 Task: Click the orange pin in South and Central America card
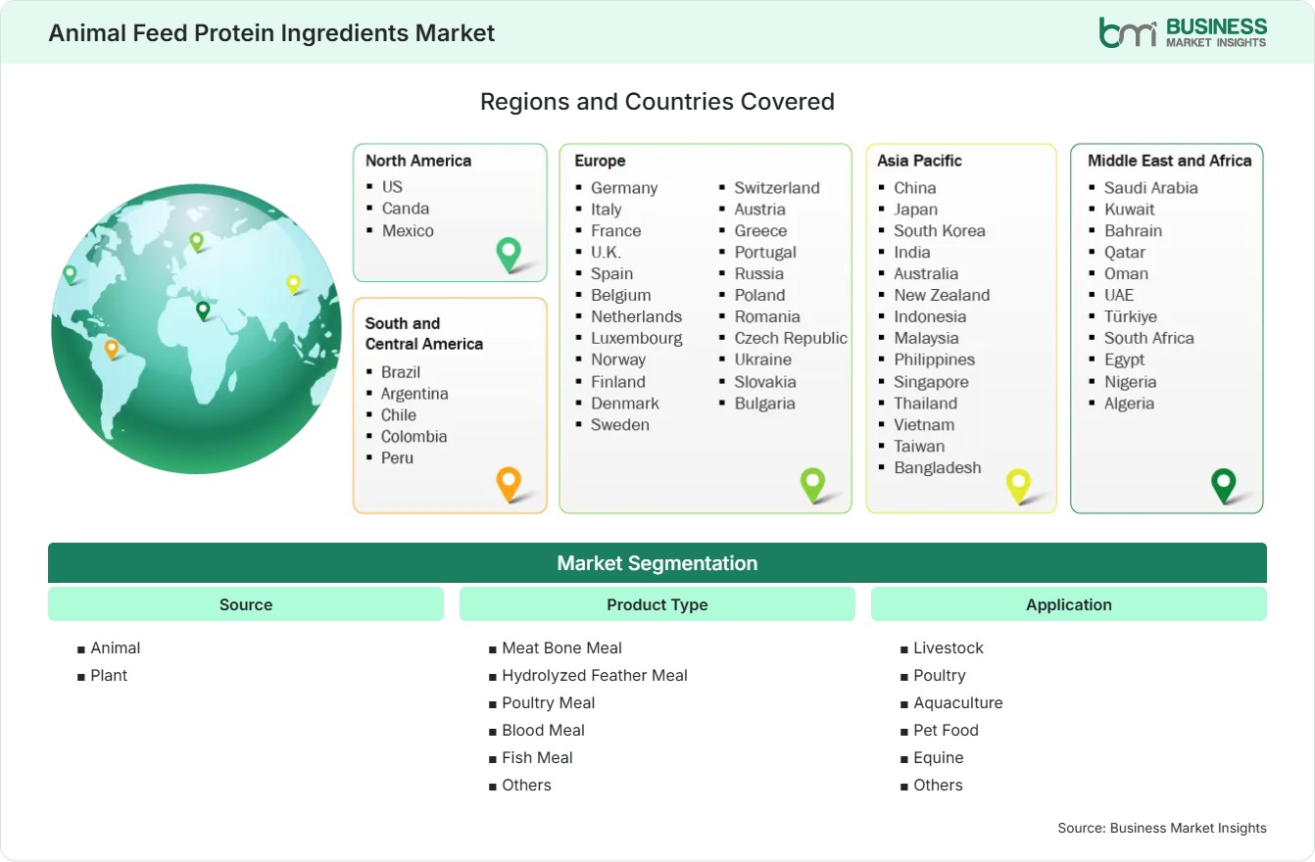coord(508,484)
